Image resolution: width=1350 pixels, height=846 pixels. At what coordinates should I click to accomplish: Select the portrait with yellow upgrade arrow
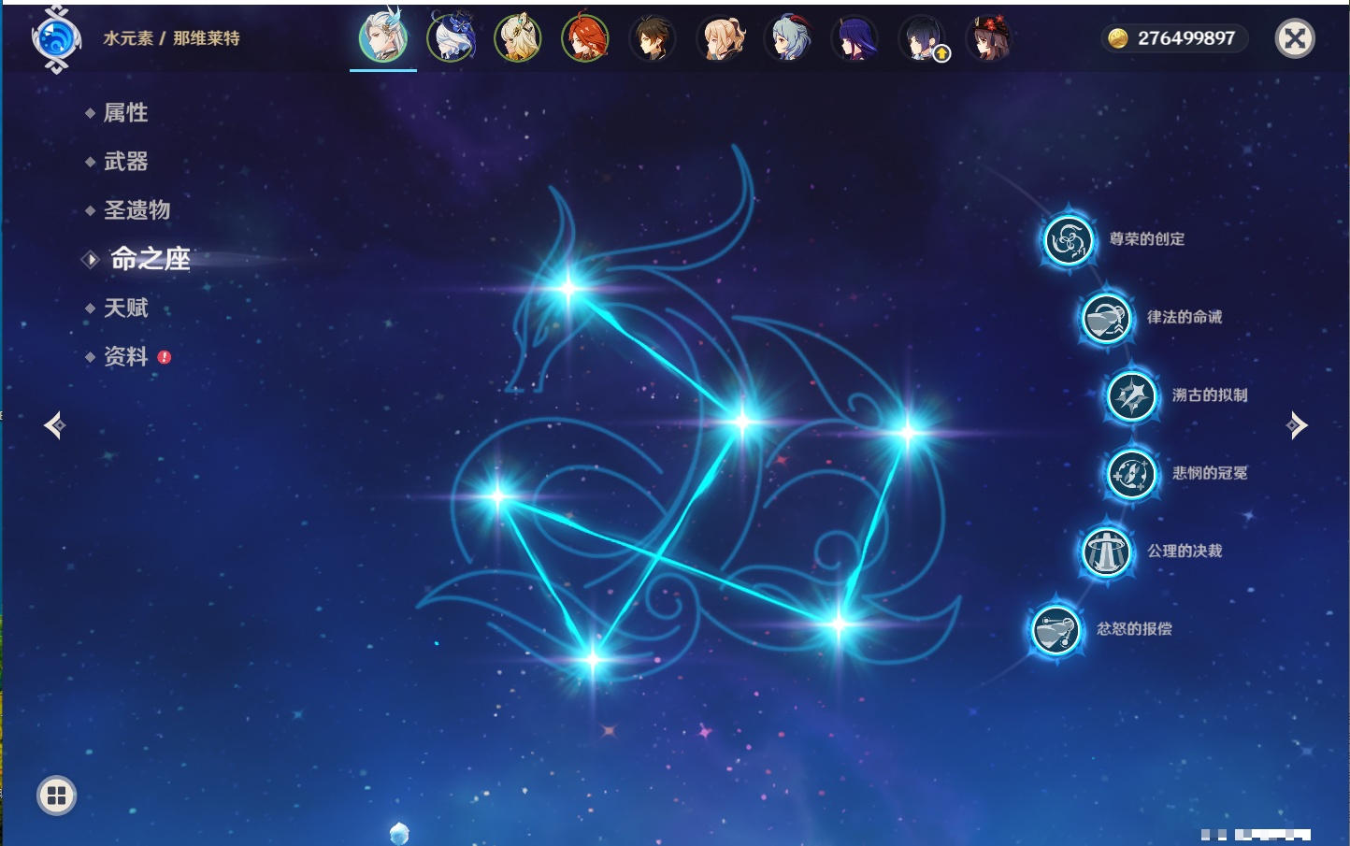[923, 39]
